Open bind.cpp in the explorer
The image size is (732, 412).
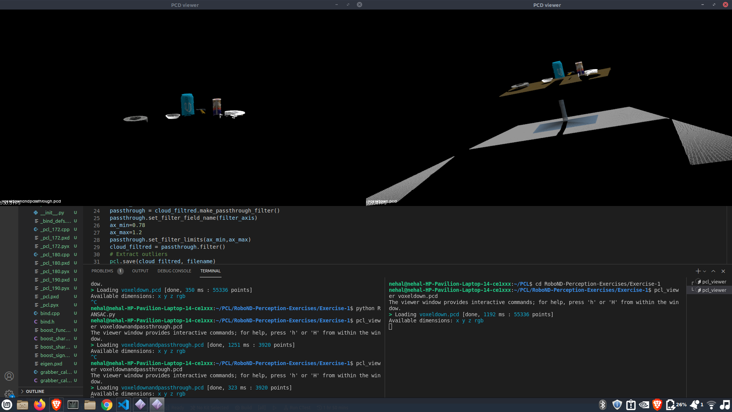click(50, 313)
